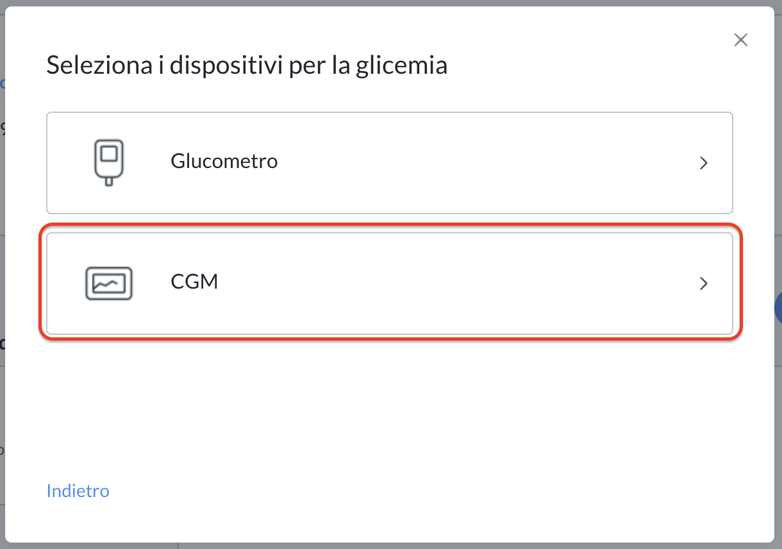Open CGM using its right chevron
Image resolution: width=782 pixels, height=549 pixels.
[703, 283]
